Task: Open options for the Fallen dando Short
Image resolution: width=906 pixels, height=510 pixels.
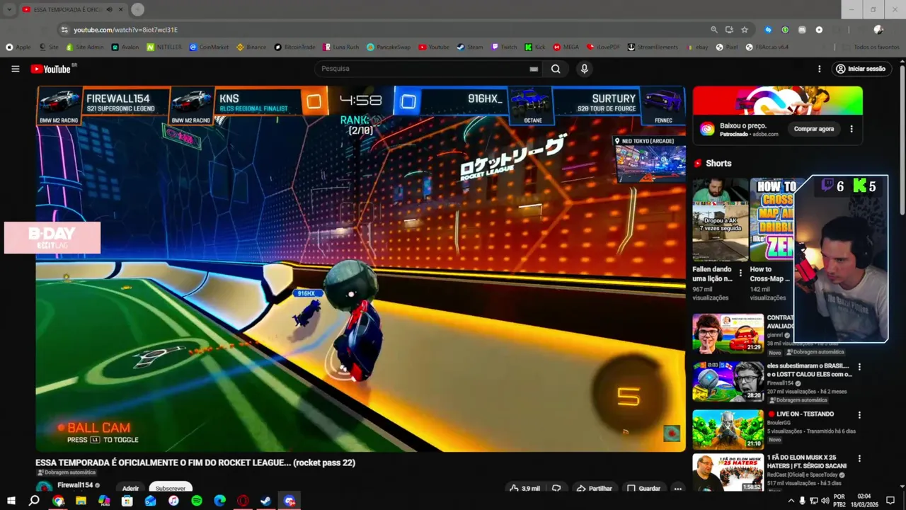Action: coord(740,273)
